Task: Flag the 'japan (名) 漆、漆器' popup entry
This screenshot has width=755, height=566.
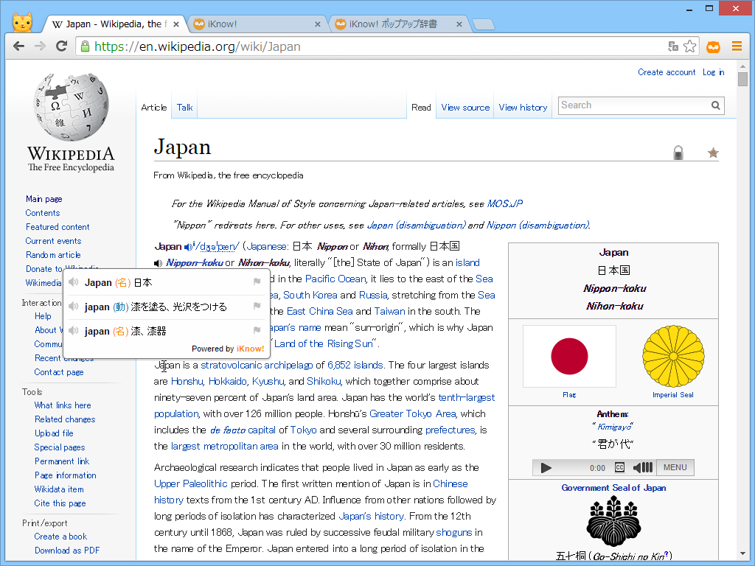Action: pos(257,330)
